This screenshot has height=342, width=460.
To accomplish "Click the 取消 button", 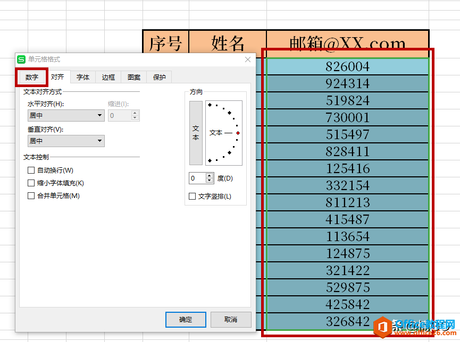I will click(x=231, y=320).
